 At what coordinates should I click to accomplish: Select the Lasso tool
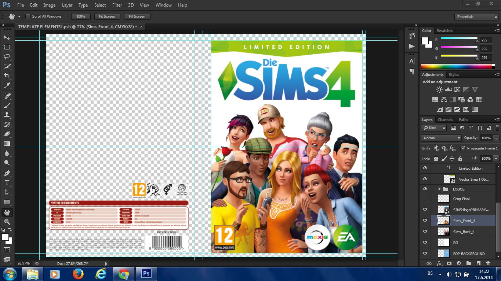pos(7,57)
